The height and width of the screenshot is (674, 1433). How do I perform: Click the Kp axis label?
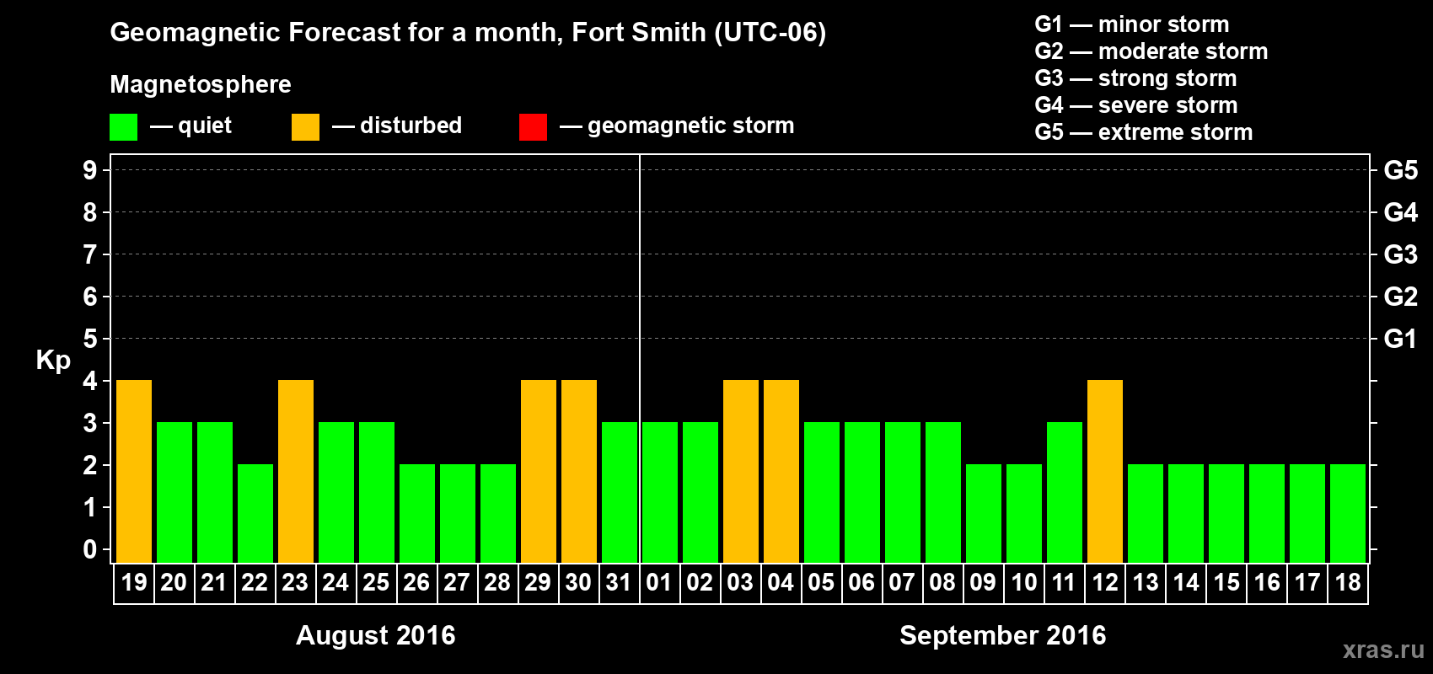53,361
